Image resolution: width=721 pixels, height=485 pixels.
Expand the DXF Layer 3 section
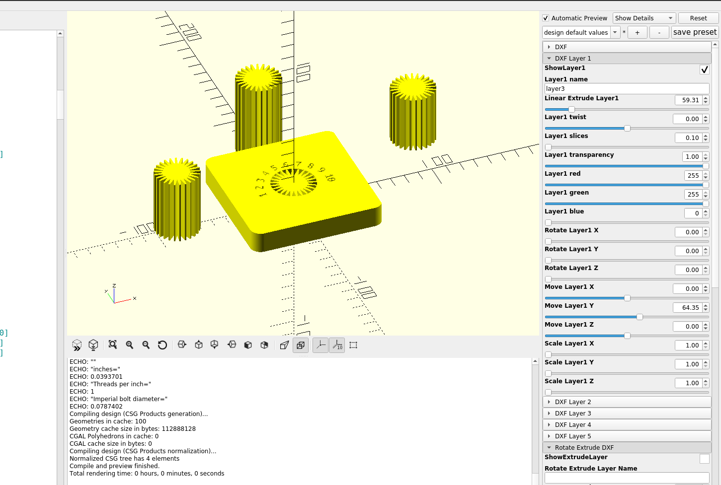(627, 414)
